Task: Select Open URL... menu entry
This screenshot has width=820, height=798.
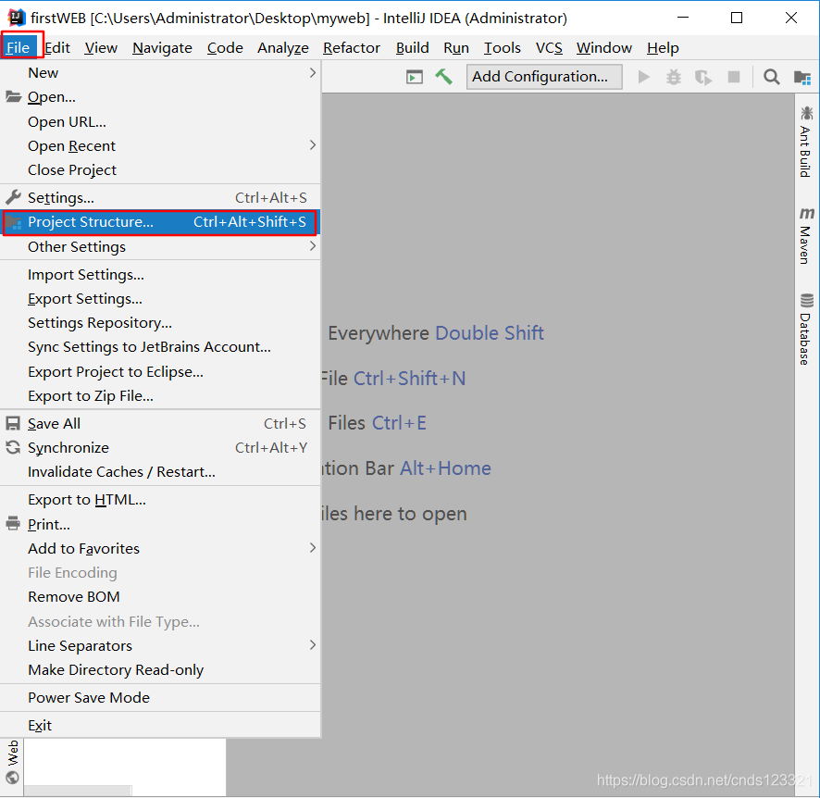Action: point(160,122)
